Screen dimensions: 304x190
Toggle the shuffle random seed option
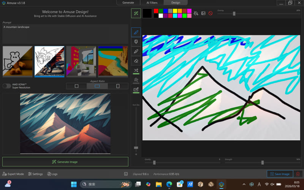tap(136, 70)
